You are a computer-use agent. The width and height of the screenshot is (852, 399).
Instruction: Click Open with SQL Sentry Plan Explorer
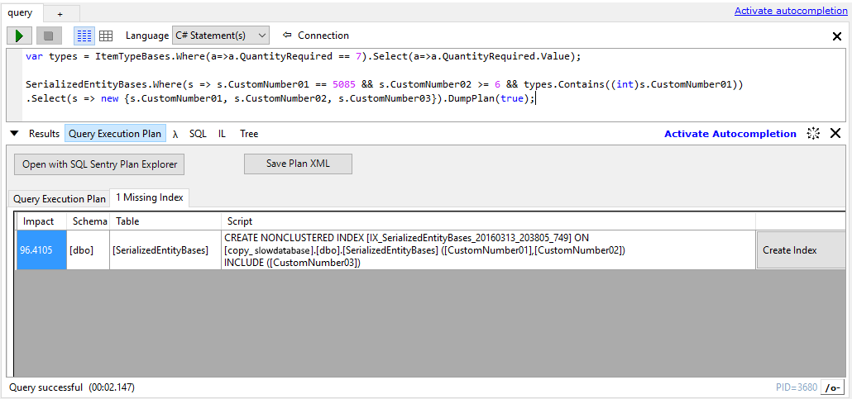point(99,164)
